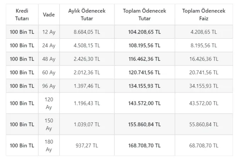Select the 120 Ay term cell

[x=49, y=103]
